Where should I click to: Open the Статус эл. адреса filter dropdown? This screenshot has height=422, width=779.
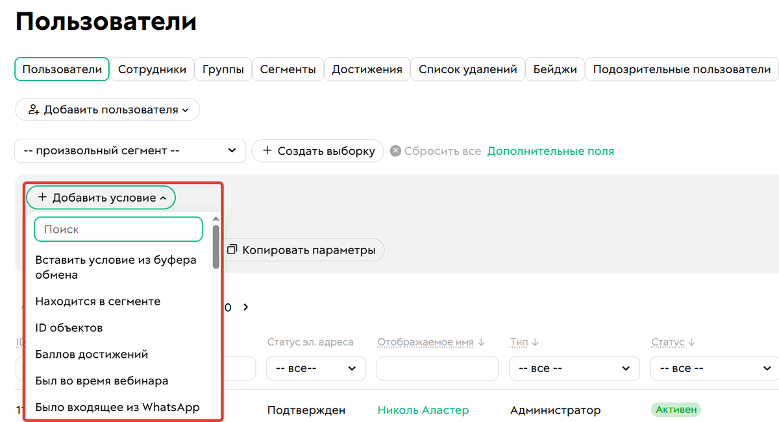click(315, 368)
